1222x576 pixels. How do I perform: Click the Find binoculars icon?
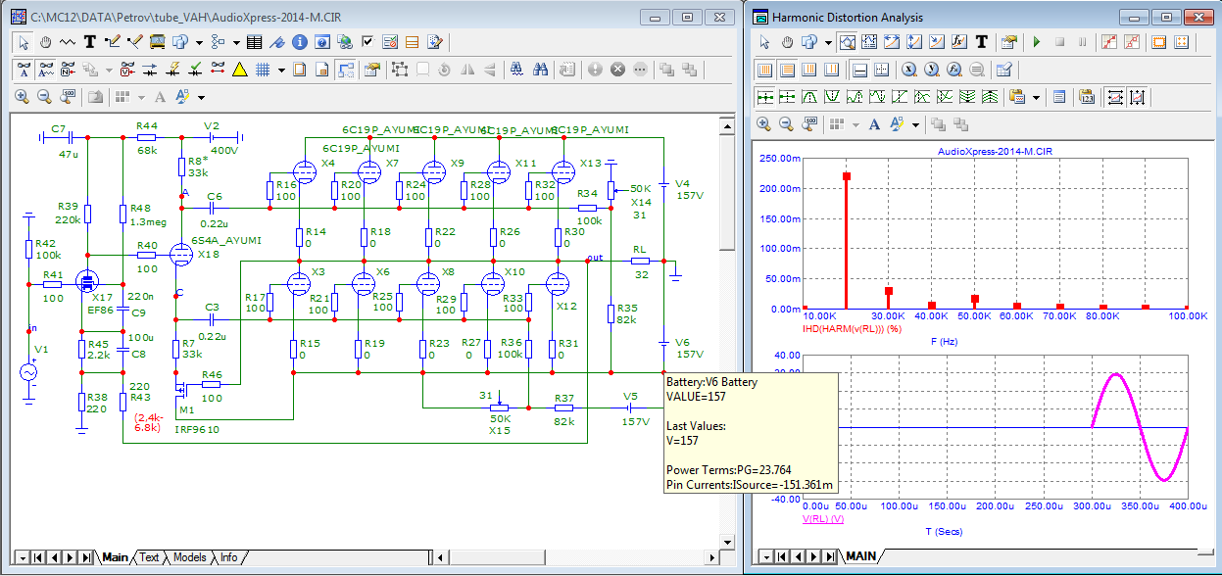click(x=540, y=70)
